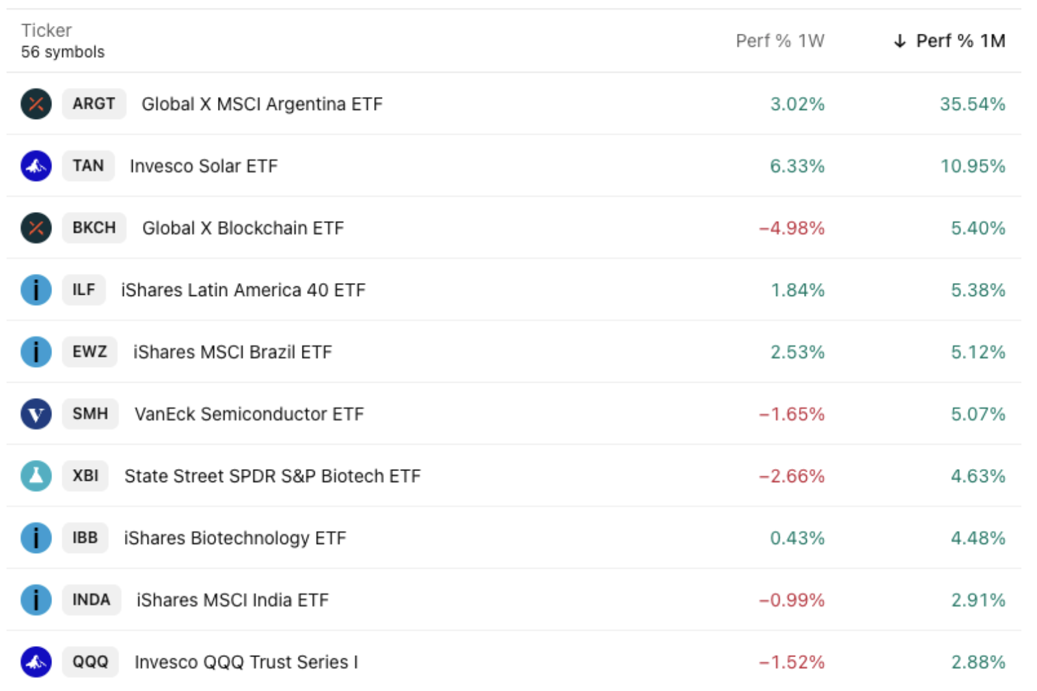Sort by Perf % 1W column header
This screenshot has height=691, width=1037.
pos(779,41)
